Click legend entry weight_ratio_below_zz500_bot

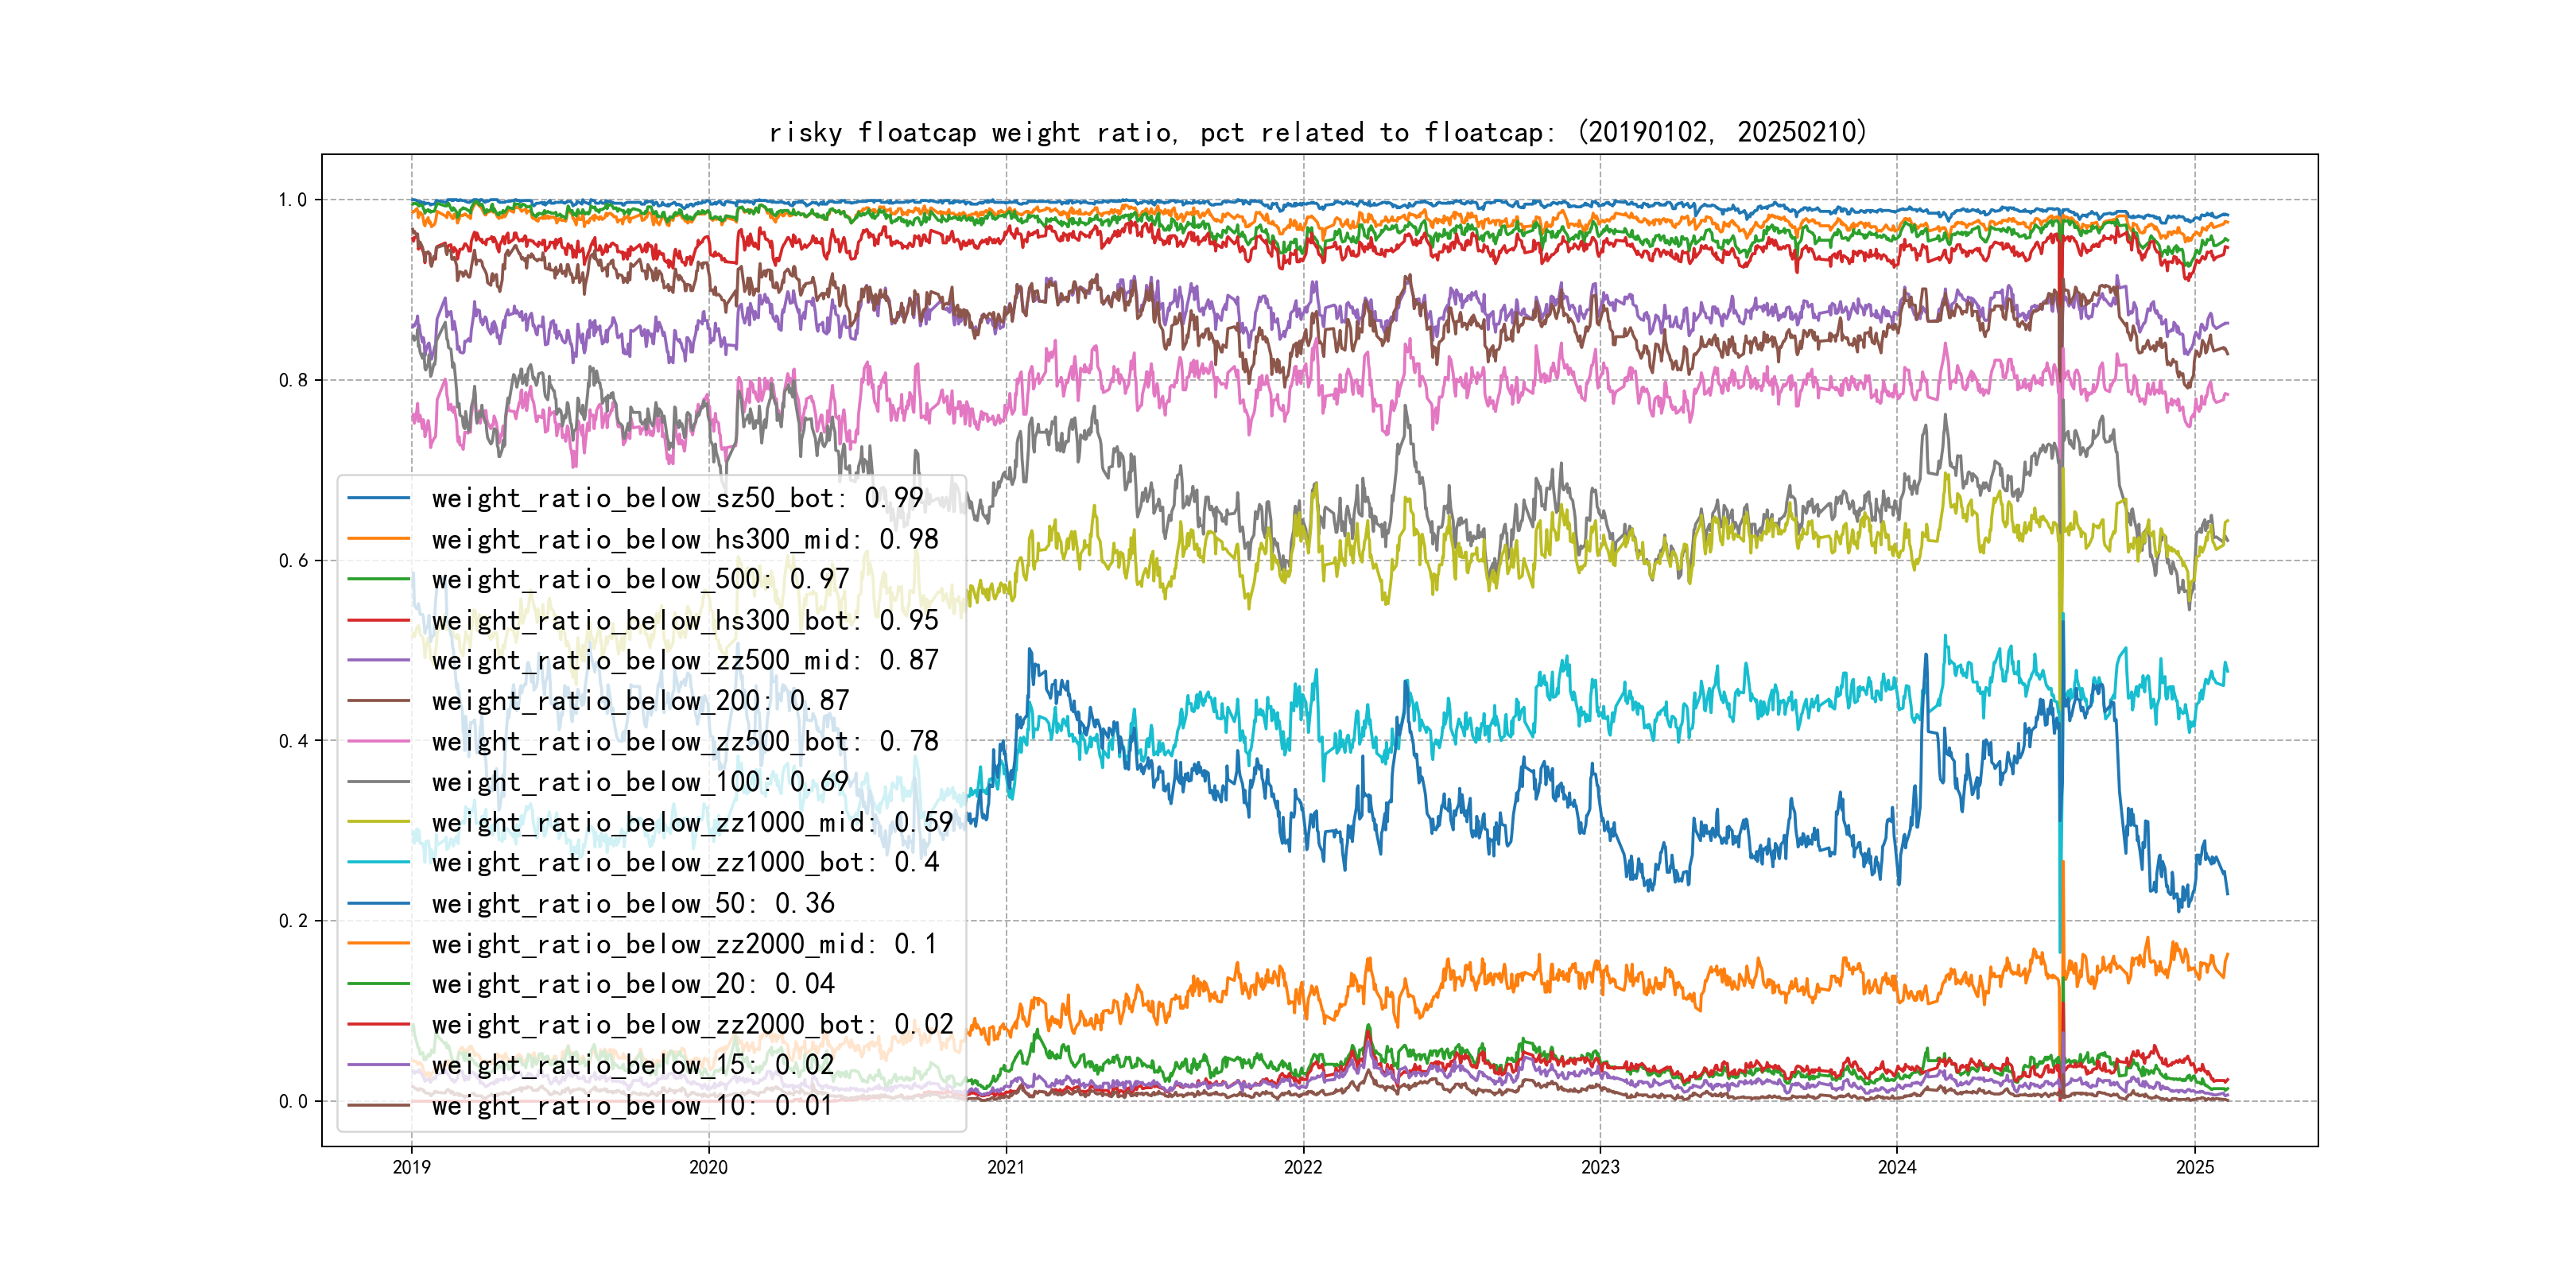click(x=685, y=741)
